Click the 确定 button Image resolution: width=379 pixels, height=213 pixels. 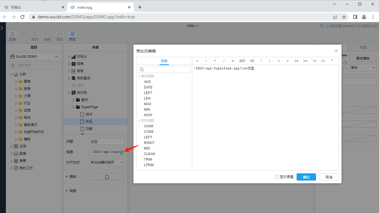[x=306, y=177]
